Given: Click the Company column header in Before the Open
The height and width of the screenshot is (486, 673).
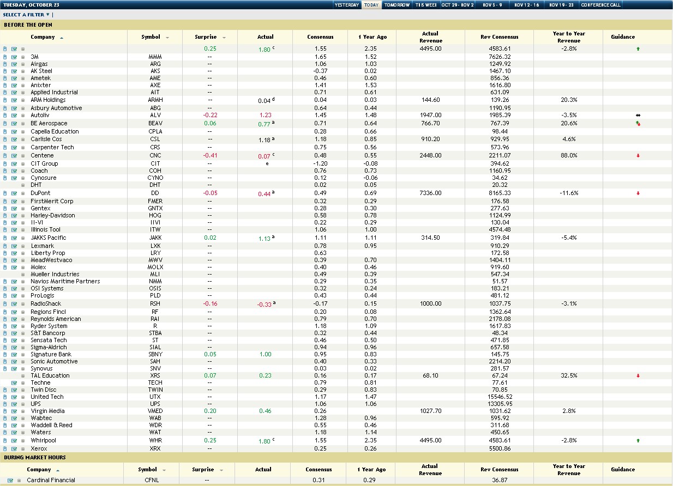Looking at the screenshot, I should 43,37.
